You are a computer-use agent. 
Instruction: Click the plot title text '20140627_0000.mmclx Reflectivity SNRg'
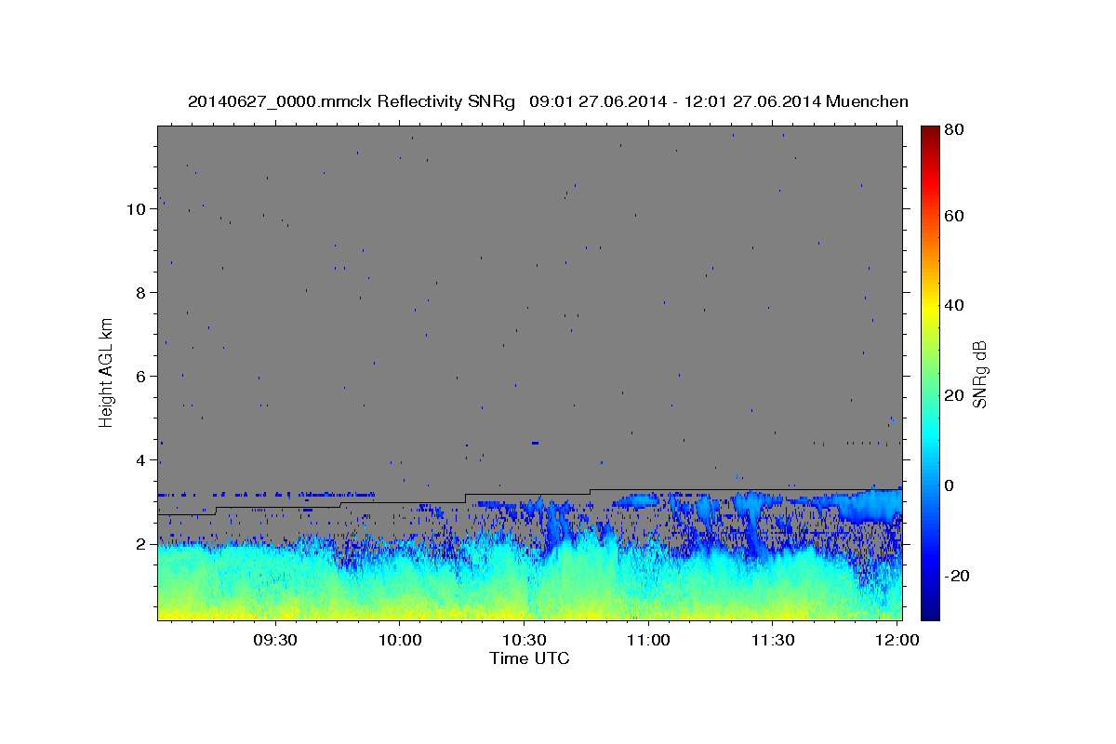click(x=352, y=101)
